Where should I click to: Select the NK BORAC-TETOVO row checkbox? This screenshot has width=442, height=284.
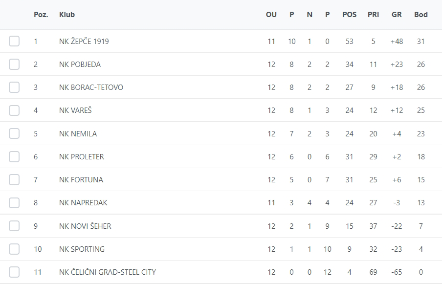(x=14, y=87)
